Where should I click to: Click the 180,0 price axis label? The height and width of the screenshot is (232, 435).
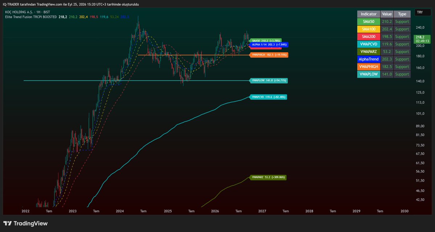pos(420,56)
